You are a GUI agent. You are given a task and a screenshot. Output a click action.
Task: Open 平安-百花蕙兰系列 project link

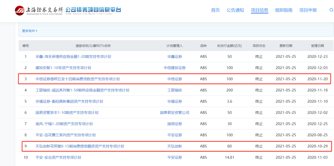(66, 135)
